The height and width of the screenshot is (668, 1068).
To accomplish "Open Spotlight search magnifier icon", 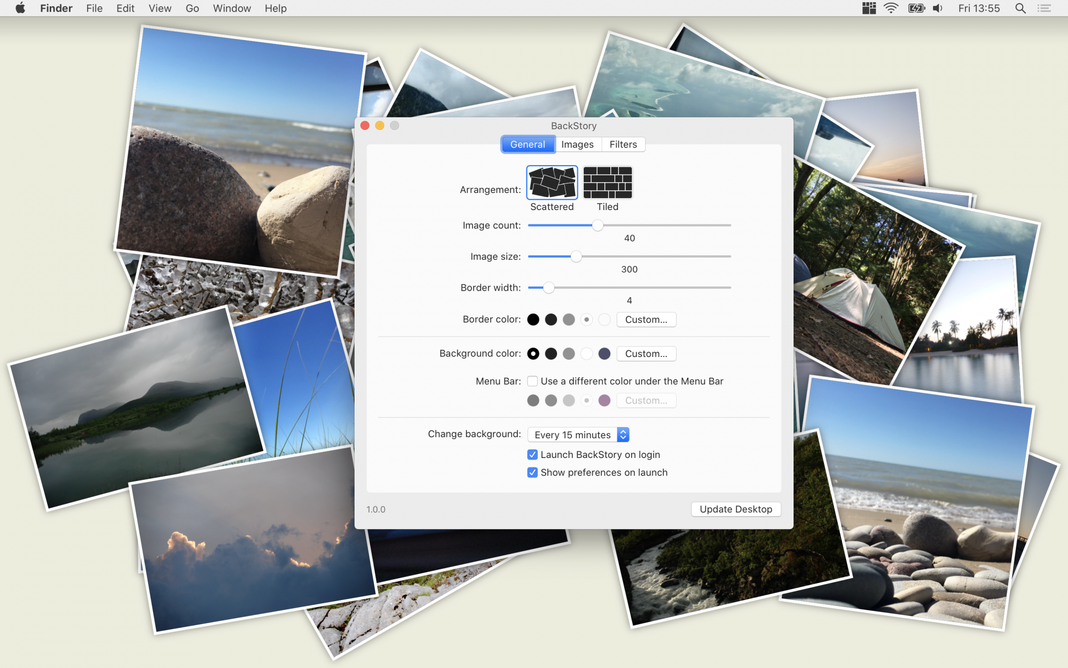I will (1020, 9).
